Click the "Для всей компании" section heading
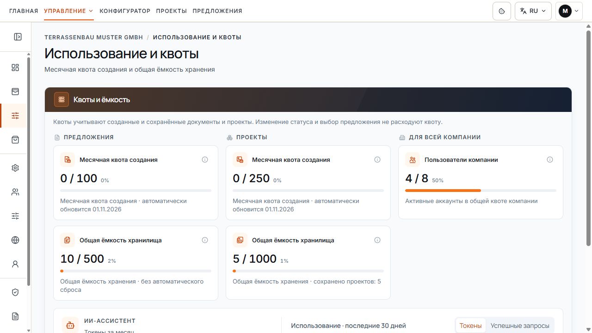Screen dimensions: 592x333 pos(445,137)
